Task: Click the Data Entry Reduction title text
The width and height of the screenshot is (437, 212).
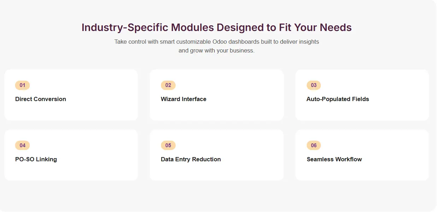Action: (191, 159)
